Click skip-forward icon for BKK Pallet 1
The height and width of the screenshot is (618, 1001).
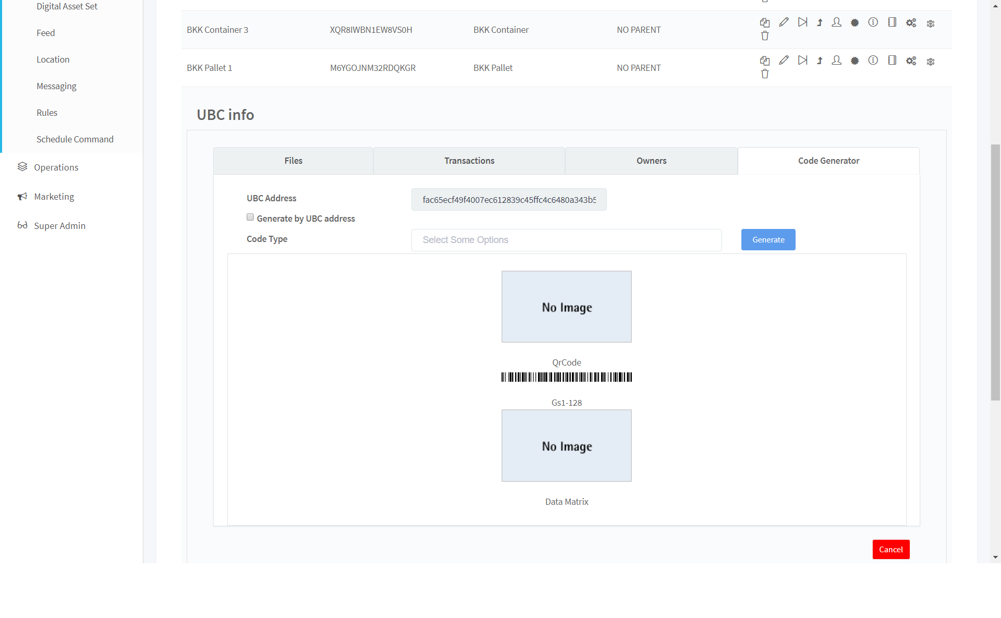click(x=803, y=60)
